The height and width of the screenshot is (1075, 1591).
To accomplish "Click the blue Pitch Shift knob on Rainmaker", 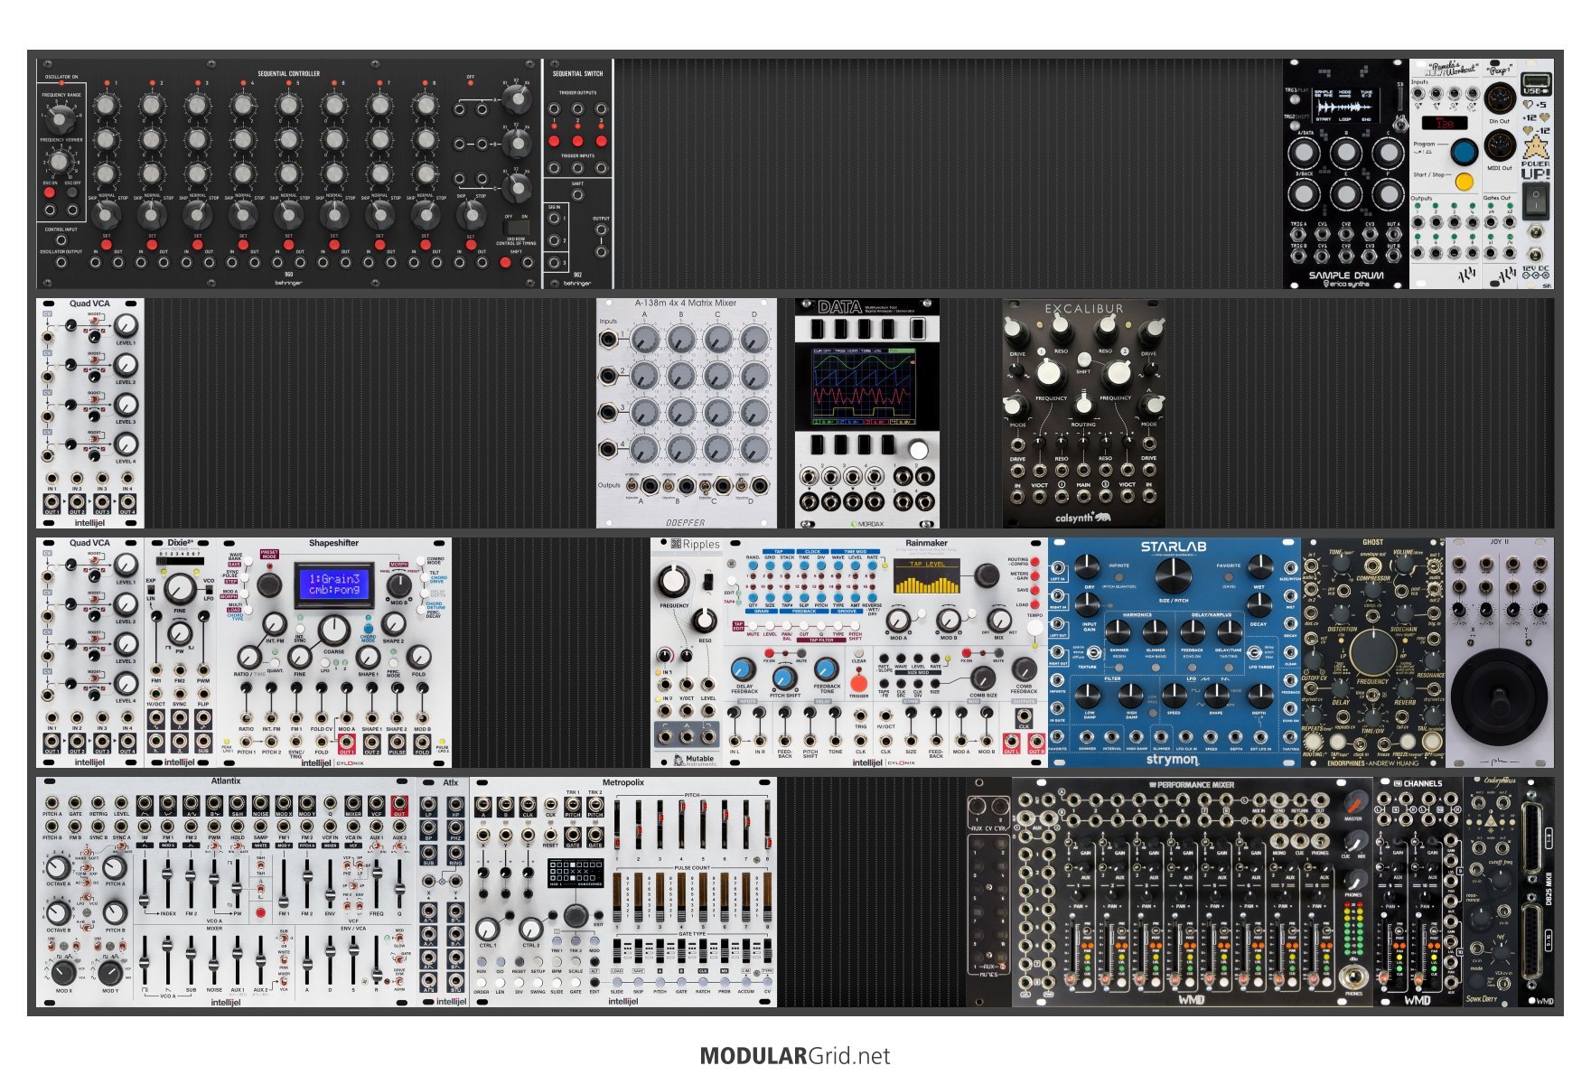I will [784, 678].
